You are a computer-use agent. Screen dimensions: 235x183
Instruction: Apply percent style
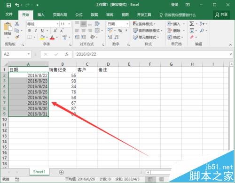(x=120, y=30)
